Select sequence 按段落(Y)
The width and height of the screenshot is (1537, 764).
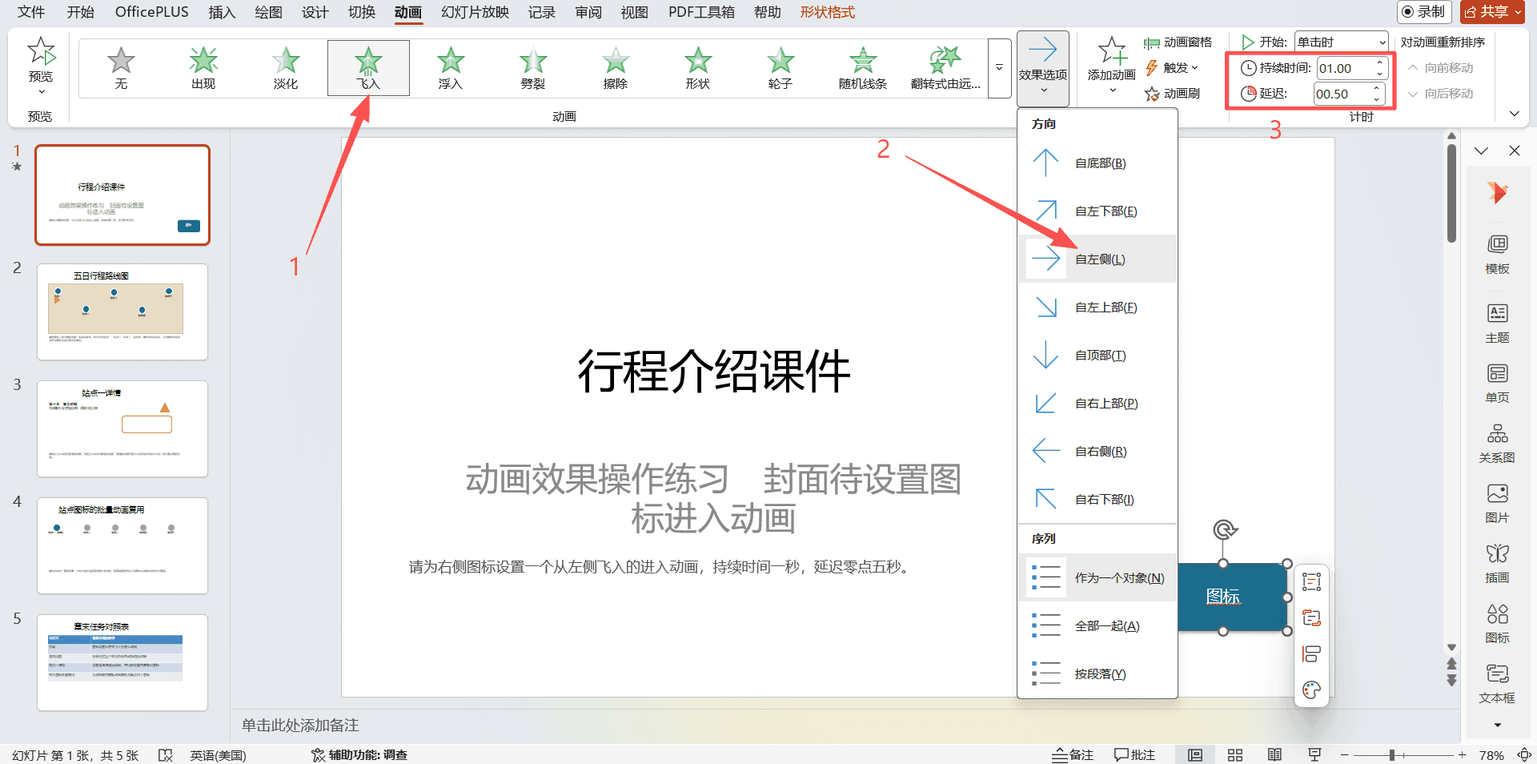pos(1098,674)
